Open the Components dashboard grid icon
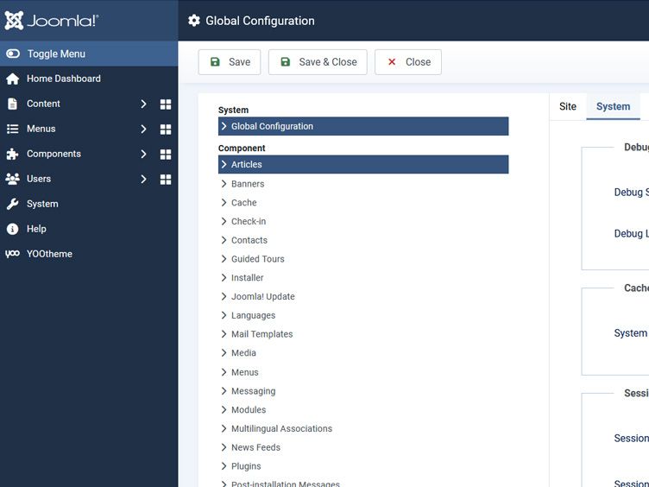Screen dimensions: 649x487 166,155
